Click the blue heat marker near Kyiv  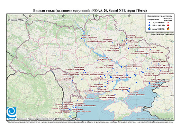tap(81, 39)
